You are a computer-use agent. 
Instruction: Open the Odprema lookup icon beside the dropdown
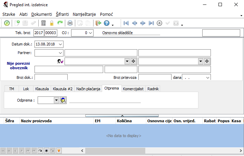(63, 100)
